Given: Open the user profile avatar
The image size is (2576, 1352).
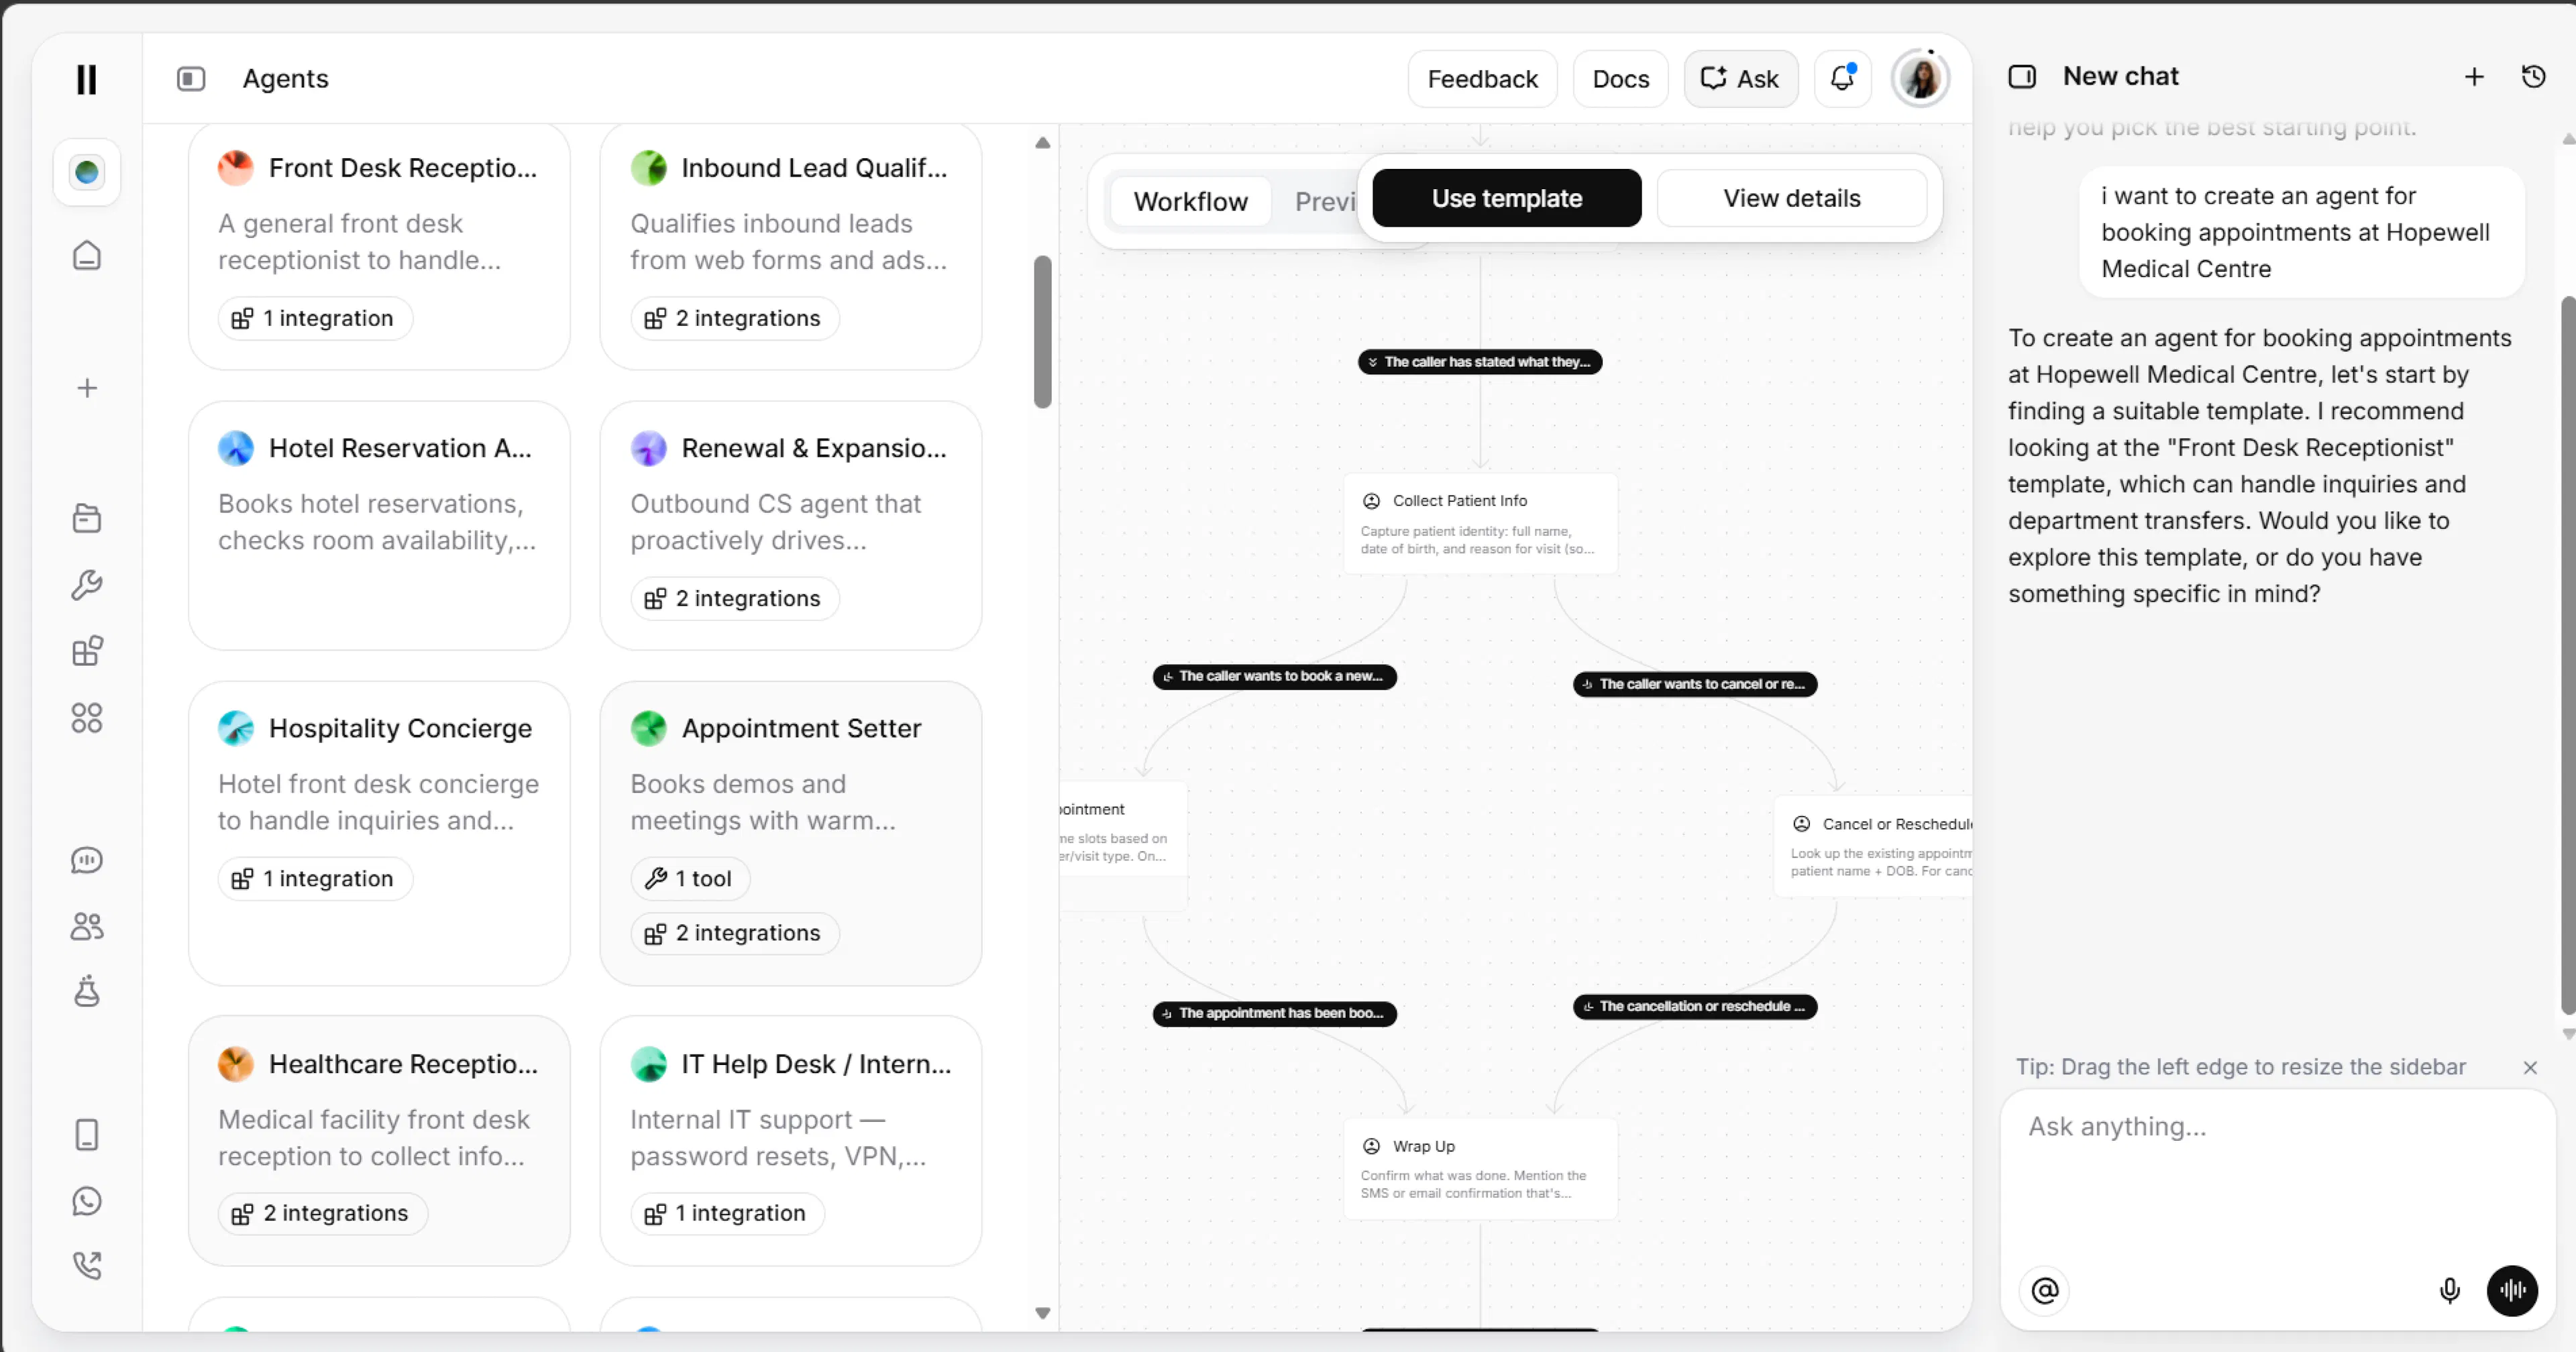Looking at the screenshot, I should 1920,79.
